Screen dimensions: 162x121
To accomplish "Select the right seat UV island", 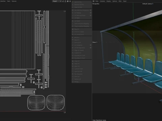I will tap(56, 103).
